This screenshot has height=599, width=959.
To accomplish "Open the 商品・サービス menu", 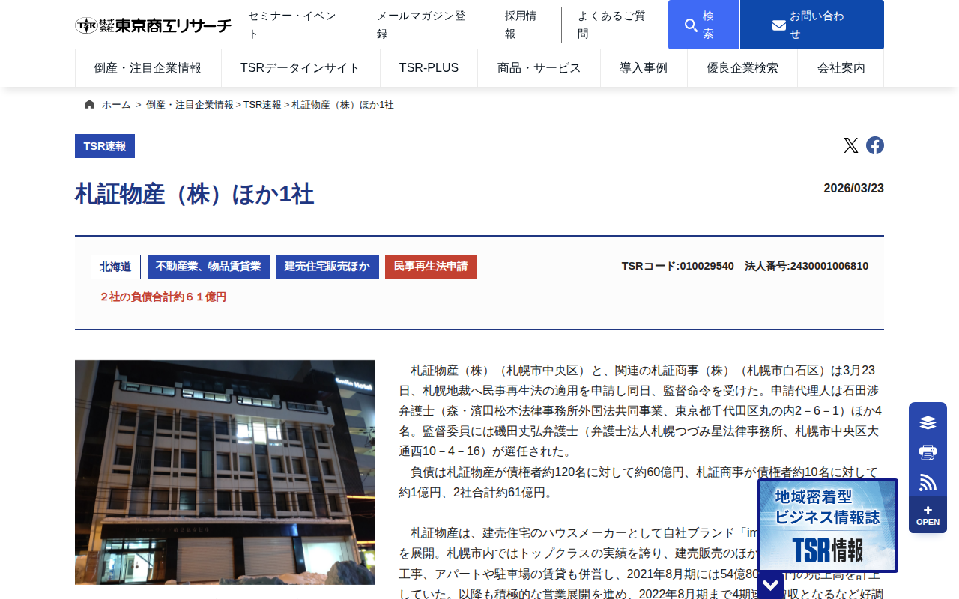I will point(539,68).
